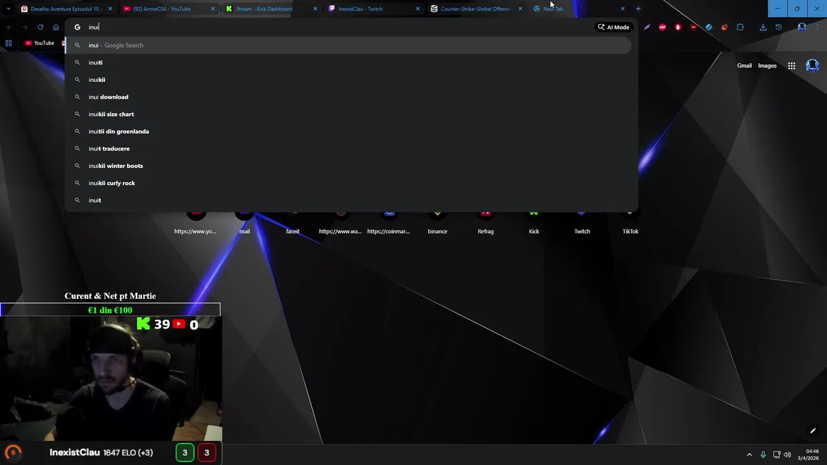
Task: Open the red shield uBlock extension
Action: 693,27
